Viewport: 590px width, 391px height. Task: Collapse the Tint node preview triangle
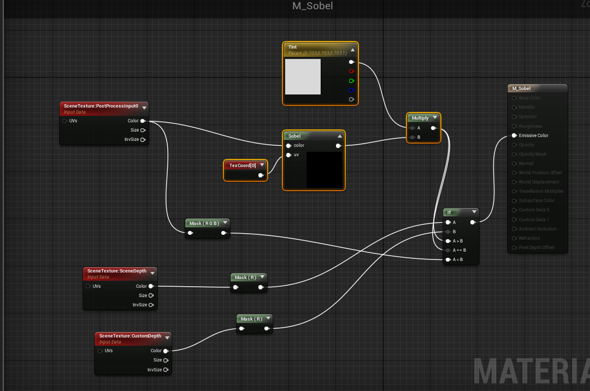[x=352, y=49]
